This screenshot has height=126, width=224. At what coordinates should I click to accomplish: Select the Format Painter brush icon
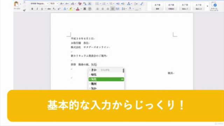[x=24, y=10]
